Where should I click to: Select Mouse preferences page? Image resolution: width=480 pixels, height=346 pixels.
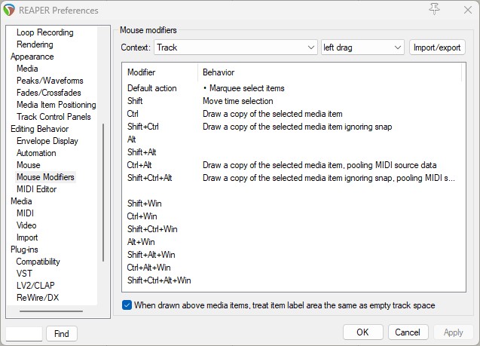pos(28,165)
